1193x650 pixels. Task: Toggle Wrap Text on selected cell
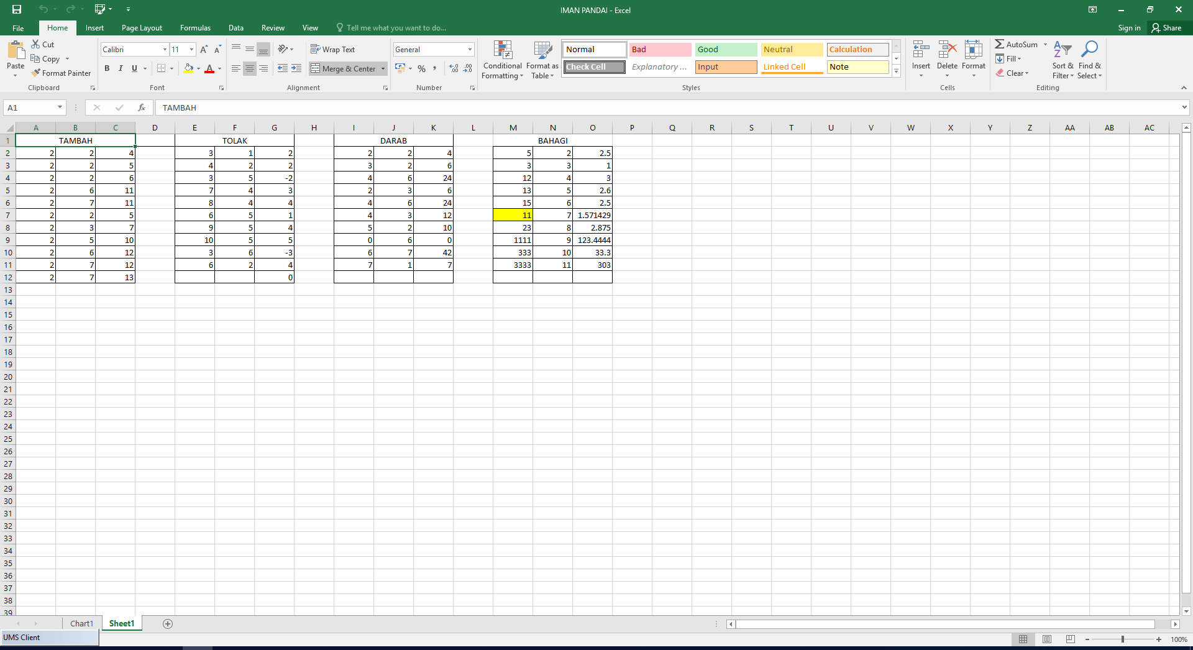[333, 49]
